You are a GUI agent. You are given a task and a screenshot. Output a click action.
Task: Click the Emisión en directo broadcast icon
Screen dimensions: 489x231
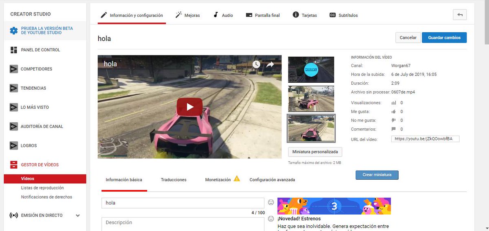(x=14, y=216)
